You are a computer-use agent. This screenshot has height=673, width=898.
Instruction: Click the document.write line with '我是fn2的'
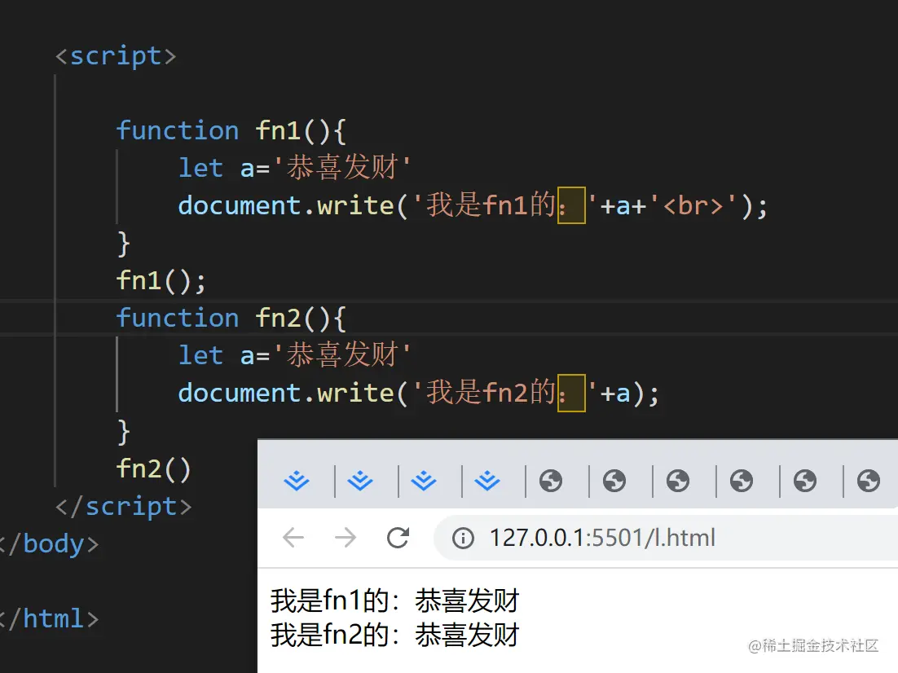(x=419, y=393)
